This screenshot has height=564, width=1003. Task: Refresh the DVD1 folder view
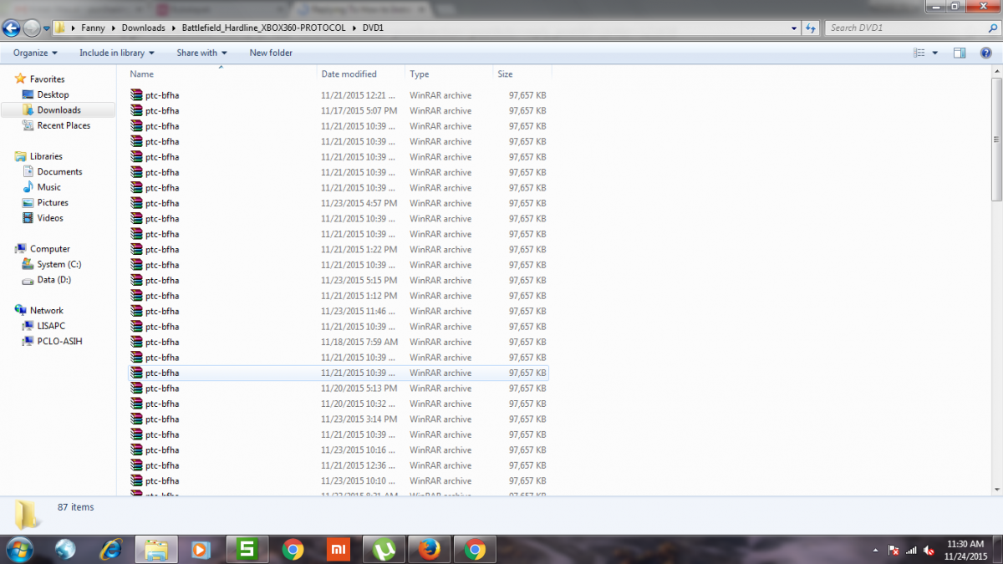(810, 28)
